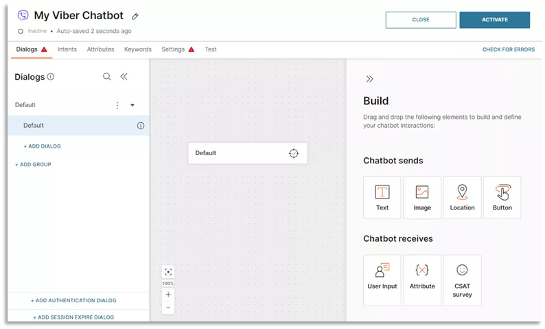
Task: Select the CSAT survey element tile
Action: pyautogui.click(x=462, y=280)
